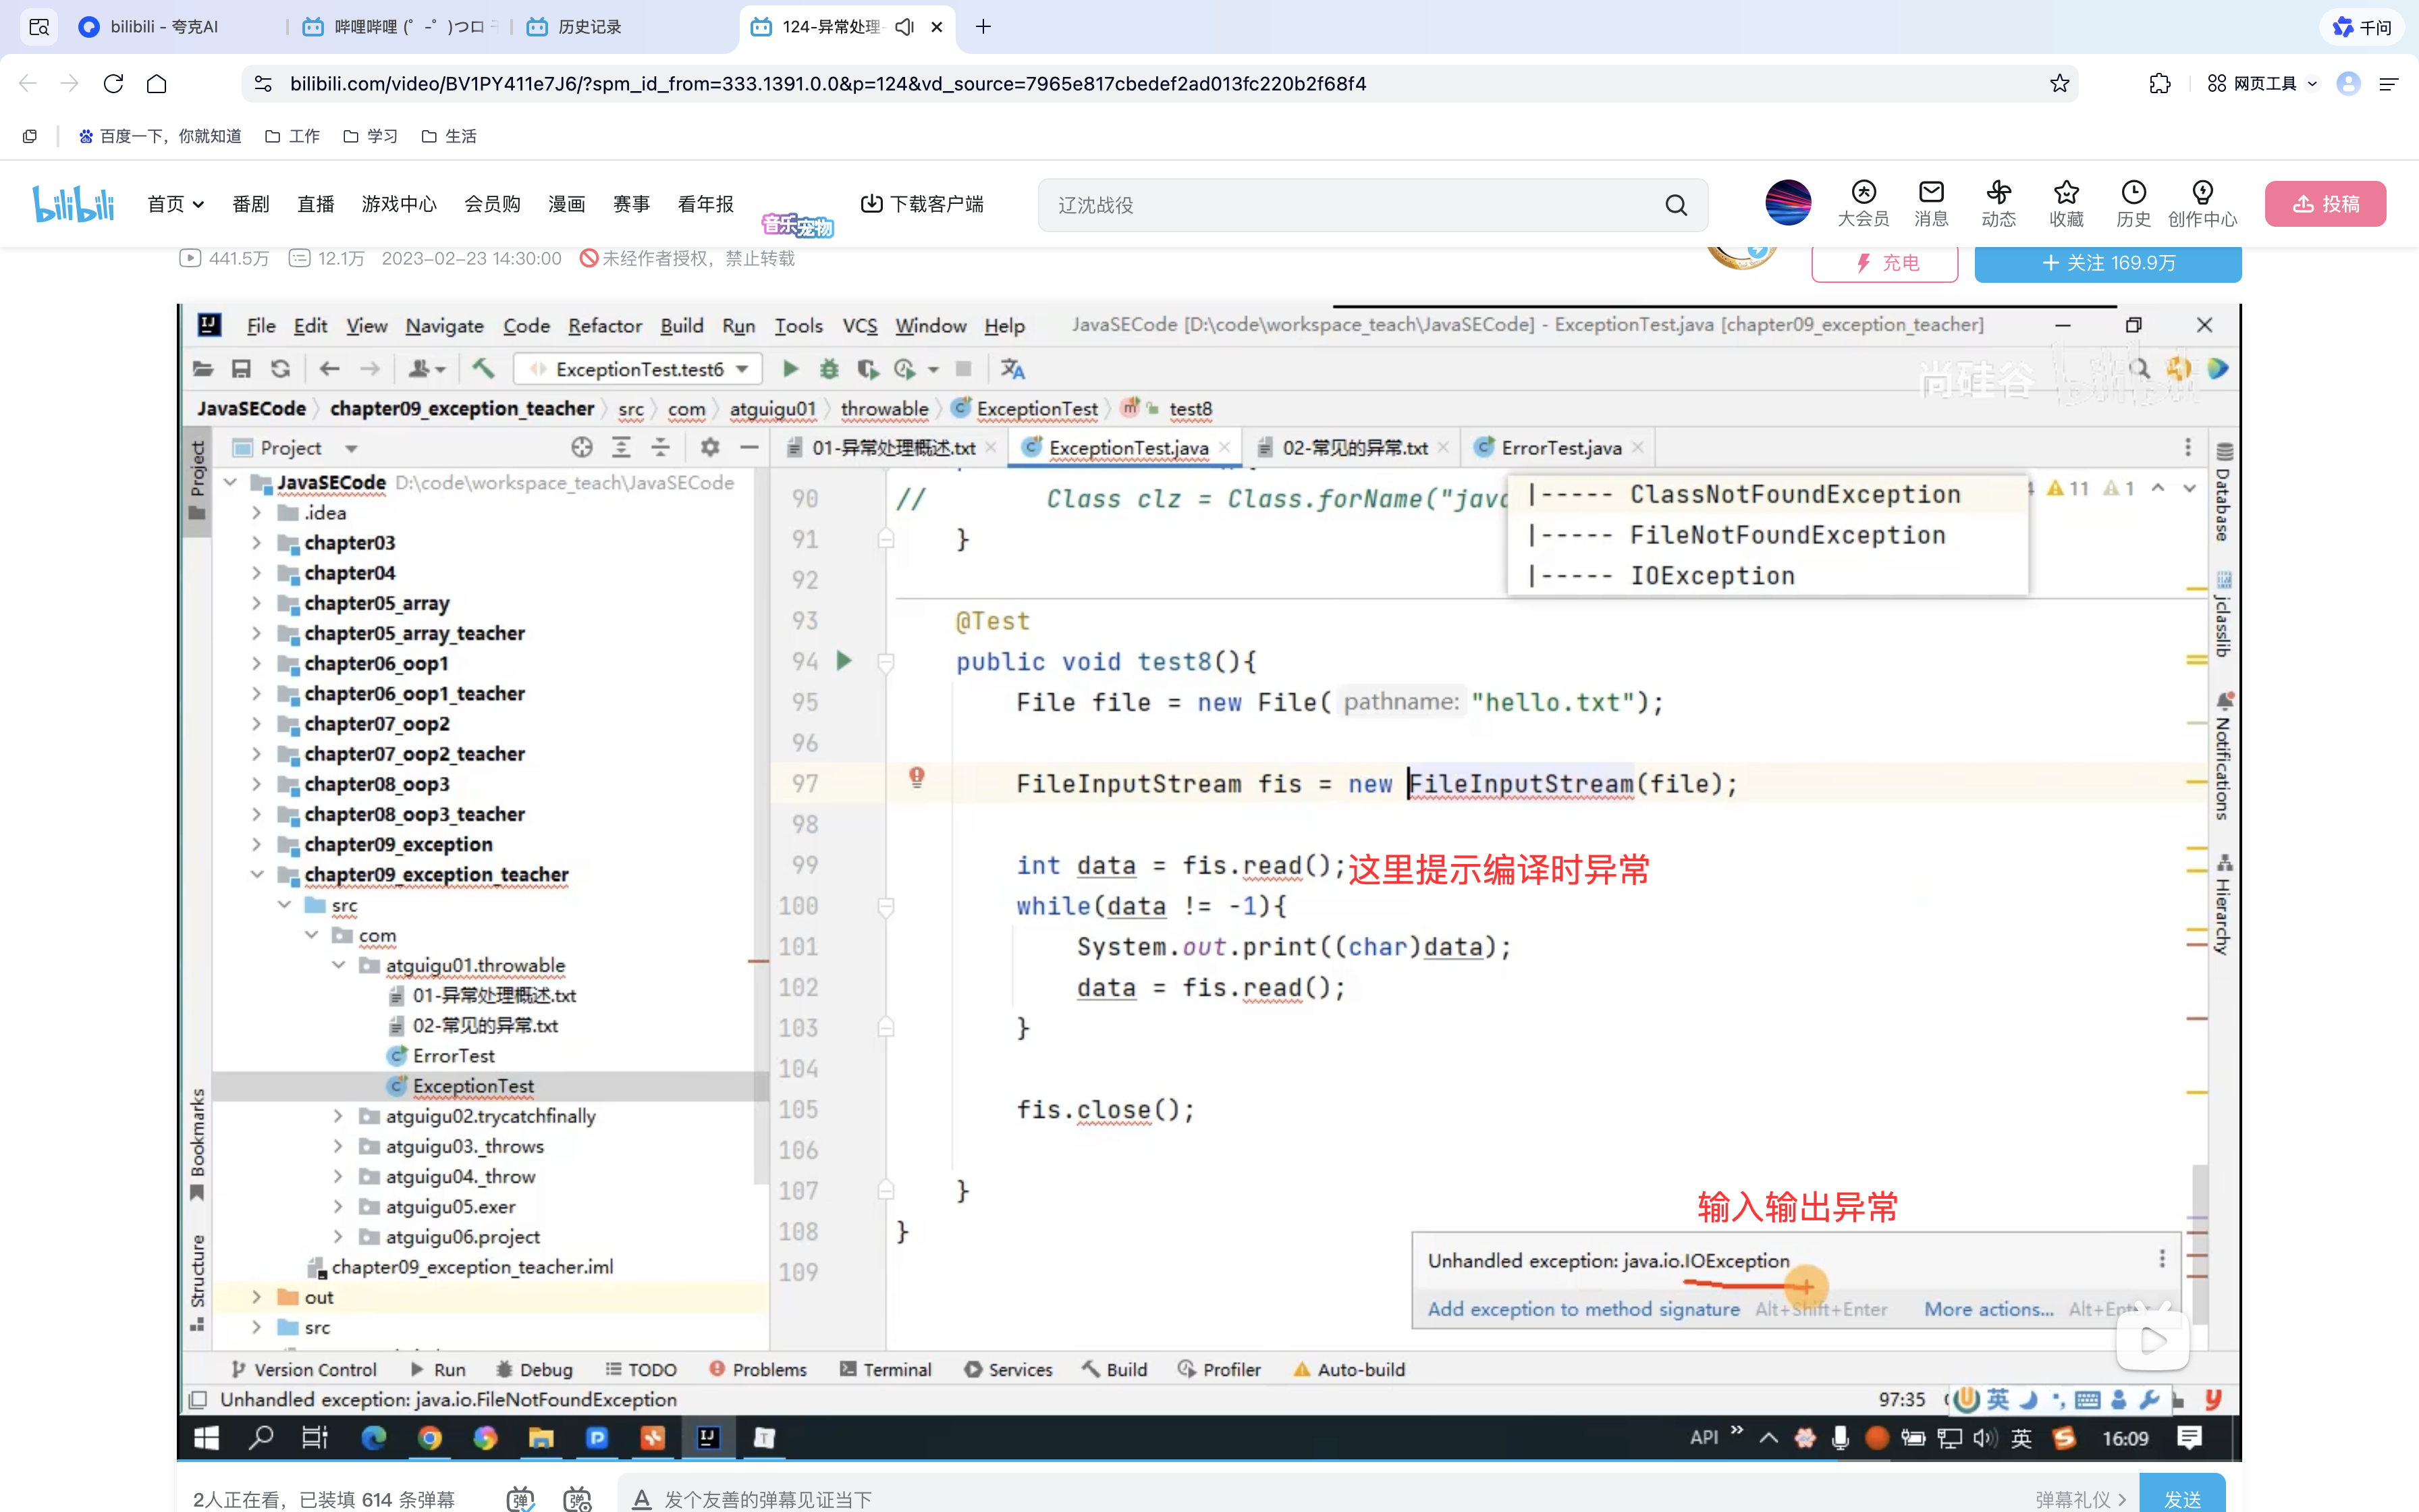
Task: Expand the 首页 dropdown arrow
Action: [199, 204]
